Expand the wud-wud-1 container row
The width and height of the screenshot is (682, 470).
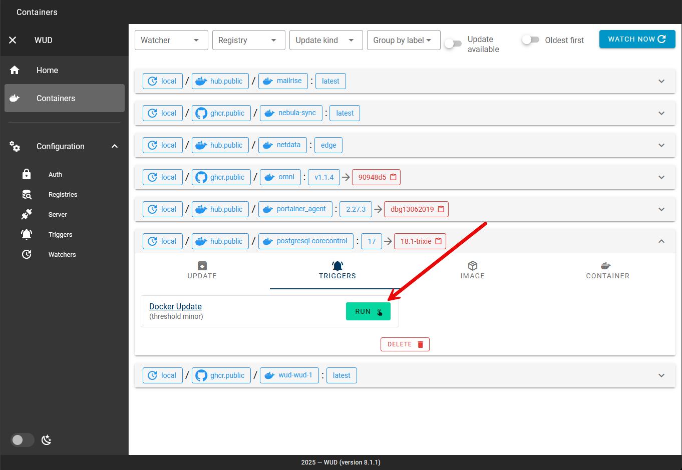[661, 375]
